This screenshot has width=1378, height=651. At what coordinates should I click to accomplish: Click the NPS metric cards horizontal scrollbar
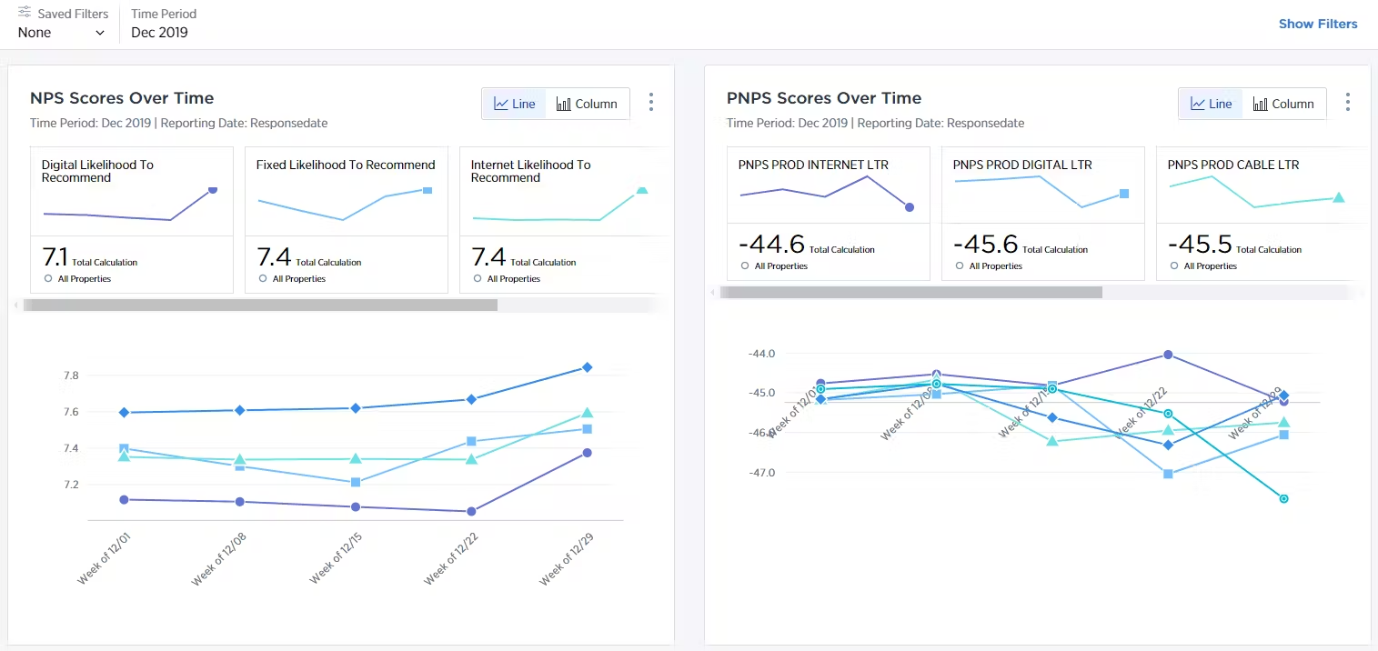pos(260,305)
